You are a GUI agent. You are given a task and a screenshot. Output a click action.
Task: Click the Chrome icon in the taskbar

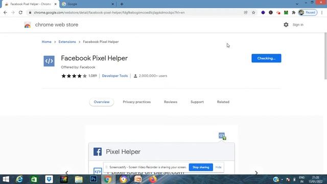108,179
